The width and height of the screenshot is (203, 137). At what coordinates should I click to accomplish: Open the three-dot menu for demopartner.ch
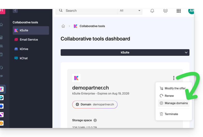(174, 78)
